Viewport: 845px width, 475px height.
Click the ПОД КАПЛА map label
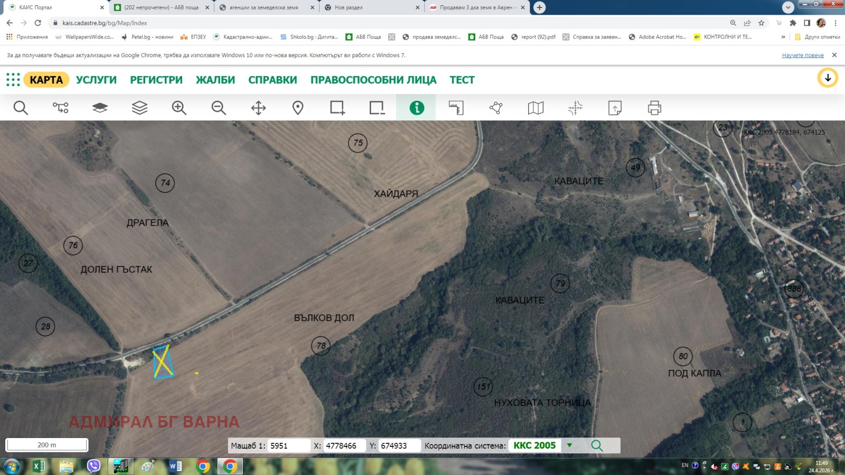pyautogui.click(x=694, y=373)
